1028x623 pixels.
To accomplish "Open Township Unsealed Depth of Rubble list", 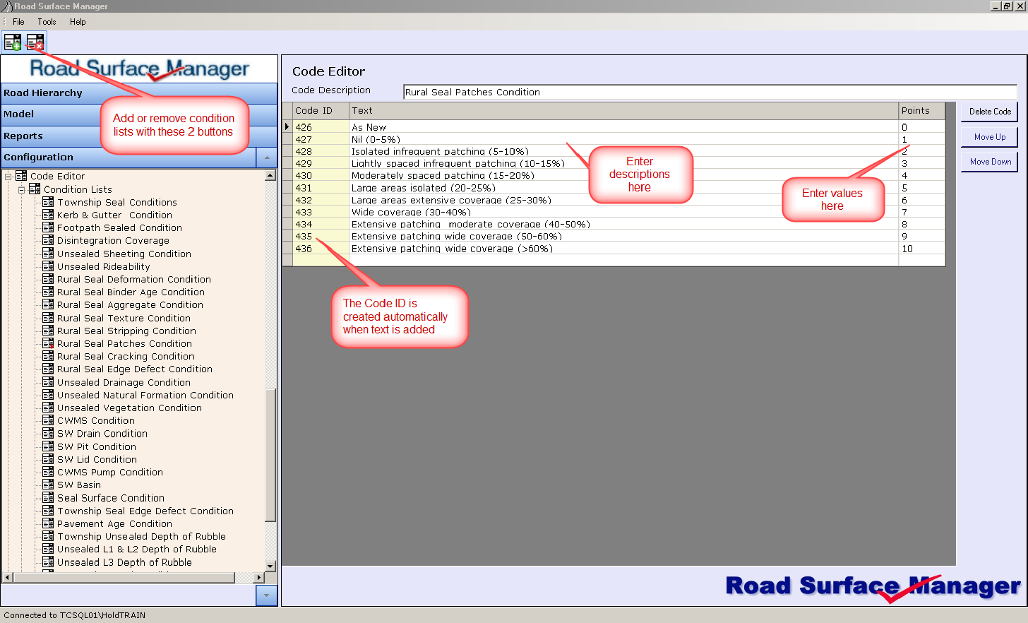I will (141, 536).
